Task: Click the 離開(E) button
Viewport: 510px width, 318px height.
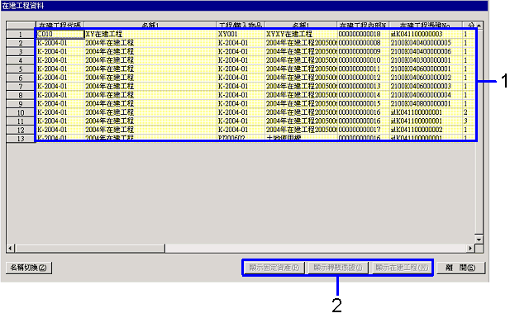Action: [x=460, y=268]
